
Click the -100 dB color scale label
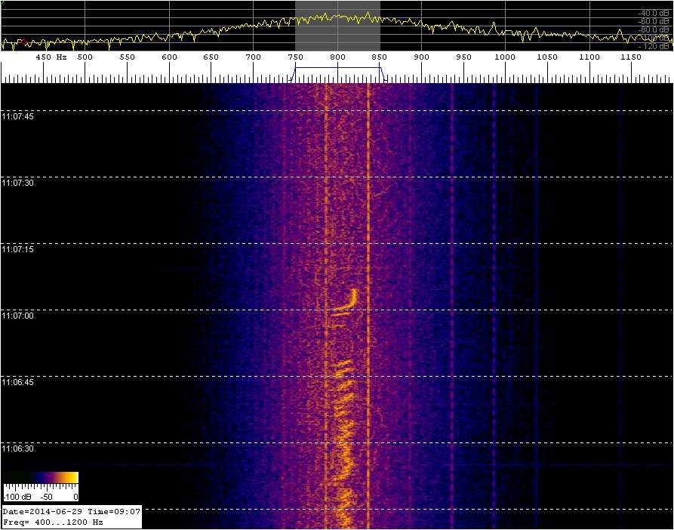tap(15, 497)
